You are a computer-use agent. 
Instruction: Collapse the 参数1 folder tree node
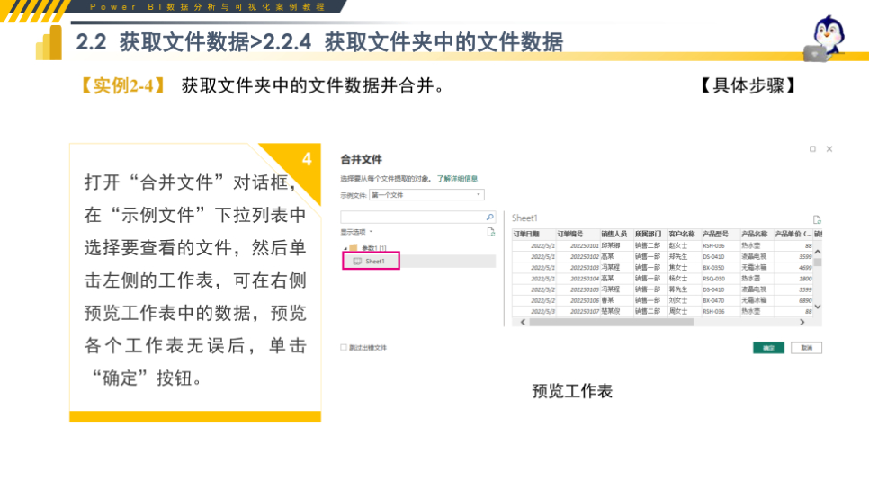(x=345, y=249)
